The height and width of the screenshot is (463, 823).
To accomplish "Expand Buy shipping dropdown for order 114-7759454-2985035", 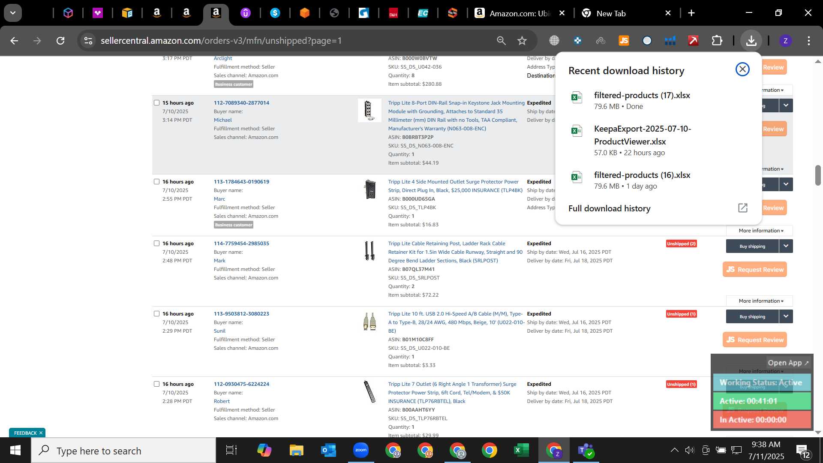I will [786, 246].
